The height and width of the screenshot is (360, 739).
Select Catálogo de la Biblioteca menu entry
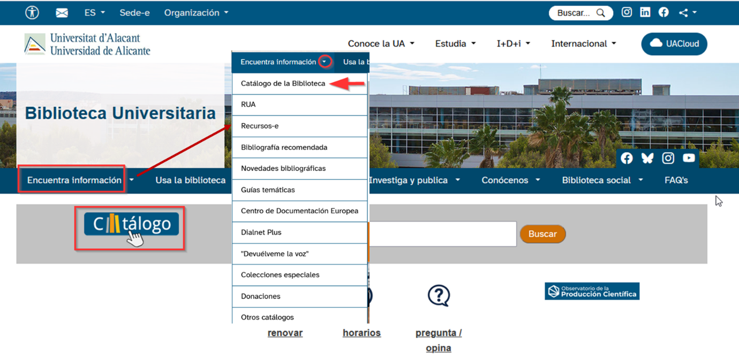pyautogui.click(x=300, y=83)
